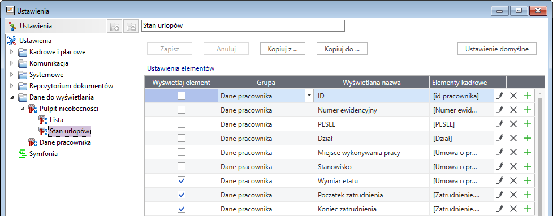Click the Ustawienie domyślne button
Screen dimensions: 553x216
point(497,49)
